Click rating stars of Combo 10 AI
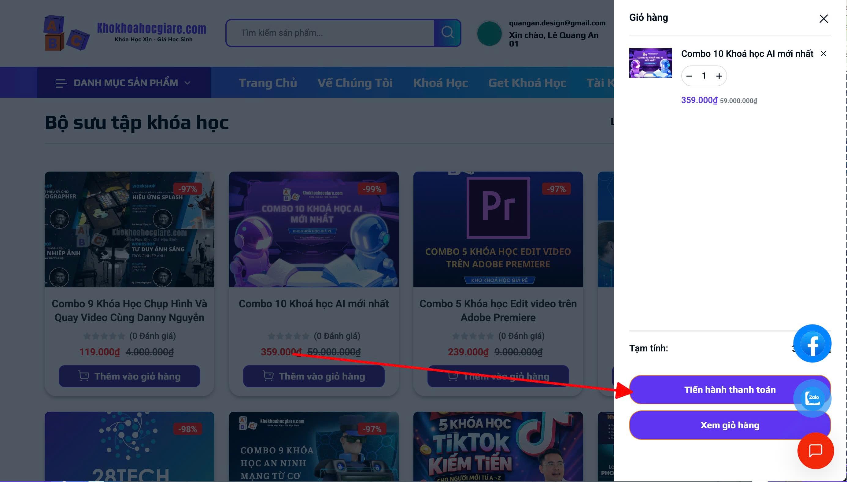Viewport: 847px width, 482px height. (289, 336)
